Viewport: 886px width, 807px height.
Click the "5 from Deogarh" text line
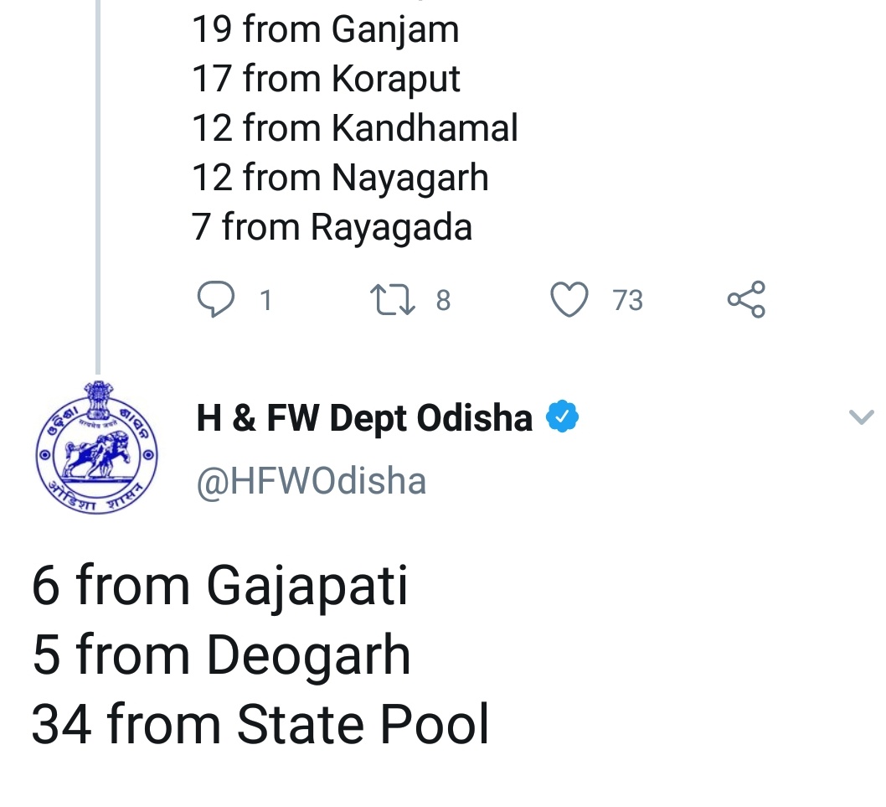(221, 654)
